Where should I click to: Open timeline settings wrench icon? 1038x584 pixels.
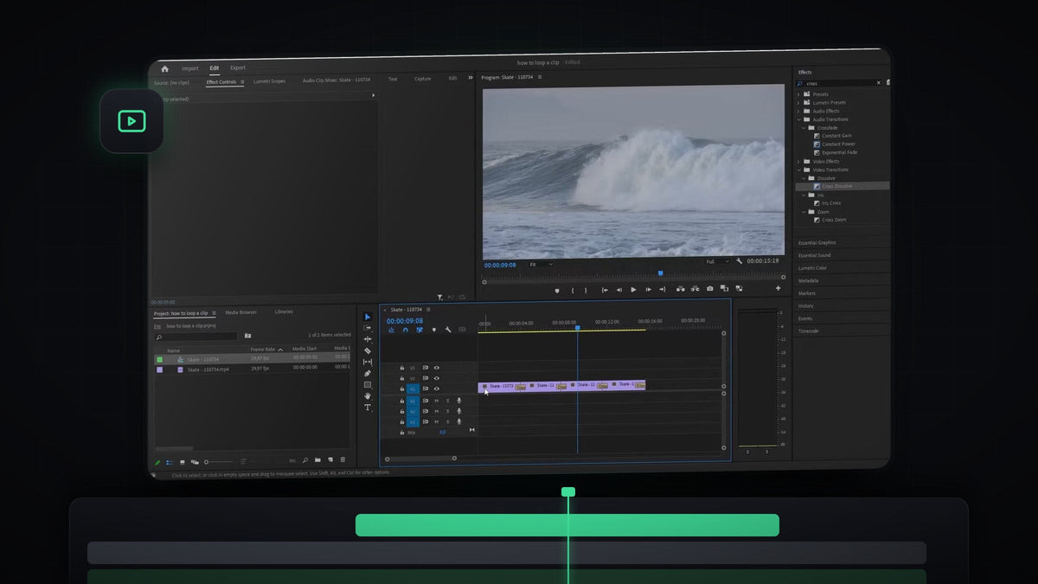[x=448, y=330]
